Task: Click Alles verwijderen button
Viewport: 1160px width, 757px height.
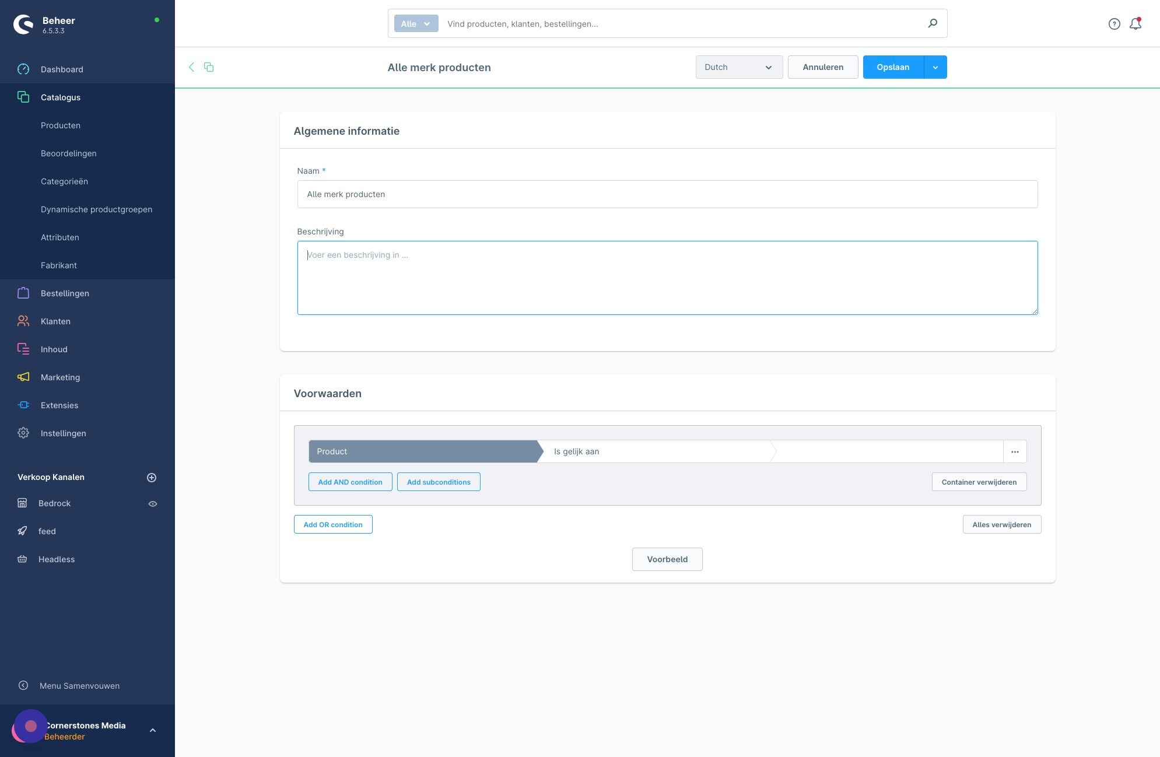Action: [1002, 524]
